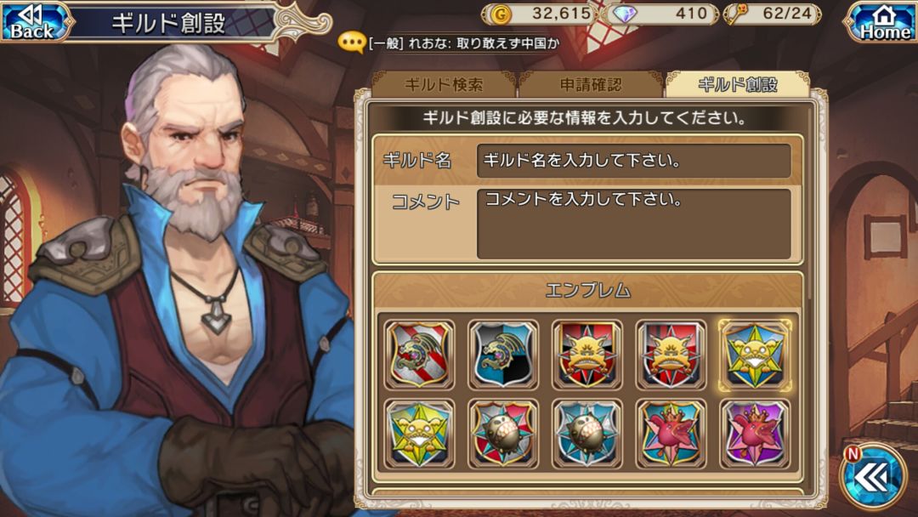Viewport: 918px width, 517px height.
Task: Switch to the ギルド検索 tab
Action: 444,85
